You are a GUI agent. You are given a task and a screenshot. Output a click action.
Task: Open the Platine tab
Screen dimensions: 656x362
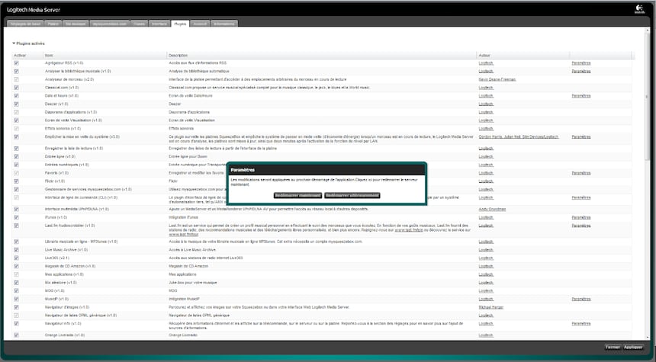click(x=53, y=24)
